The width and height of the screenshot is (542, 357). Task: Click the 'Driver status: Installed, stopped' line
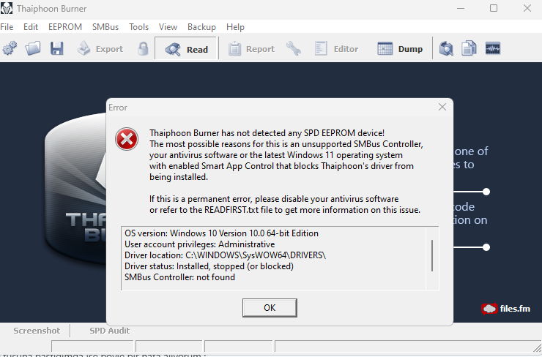coord(209,266)
